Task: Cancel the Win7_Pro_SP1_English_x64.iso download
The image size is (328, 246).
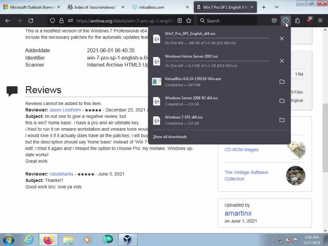Action: coord(282,38)
